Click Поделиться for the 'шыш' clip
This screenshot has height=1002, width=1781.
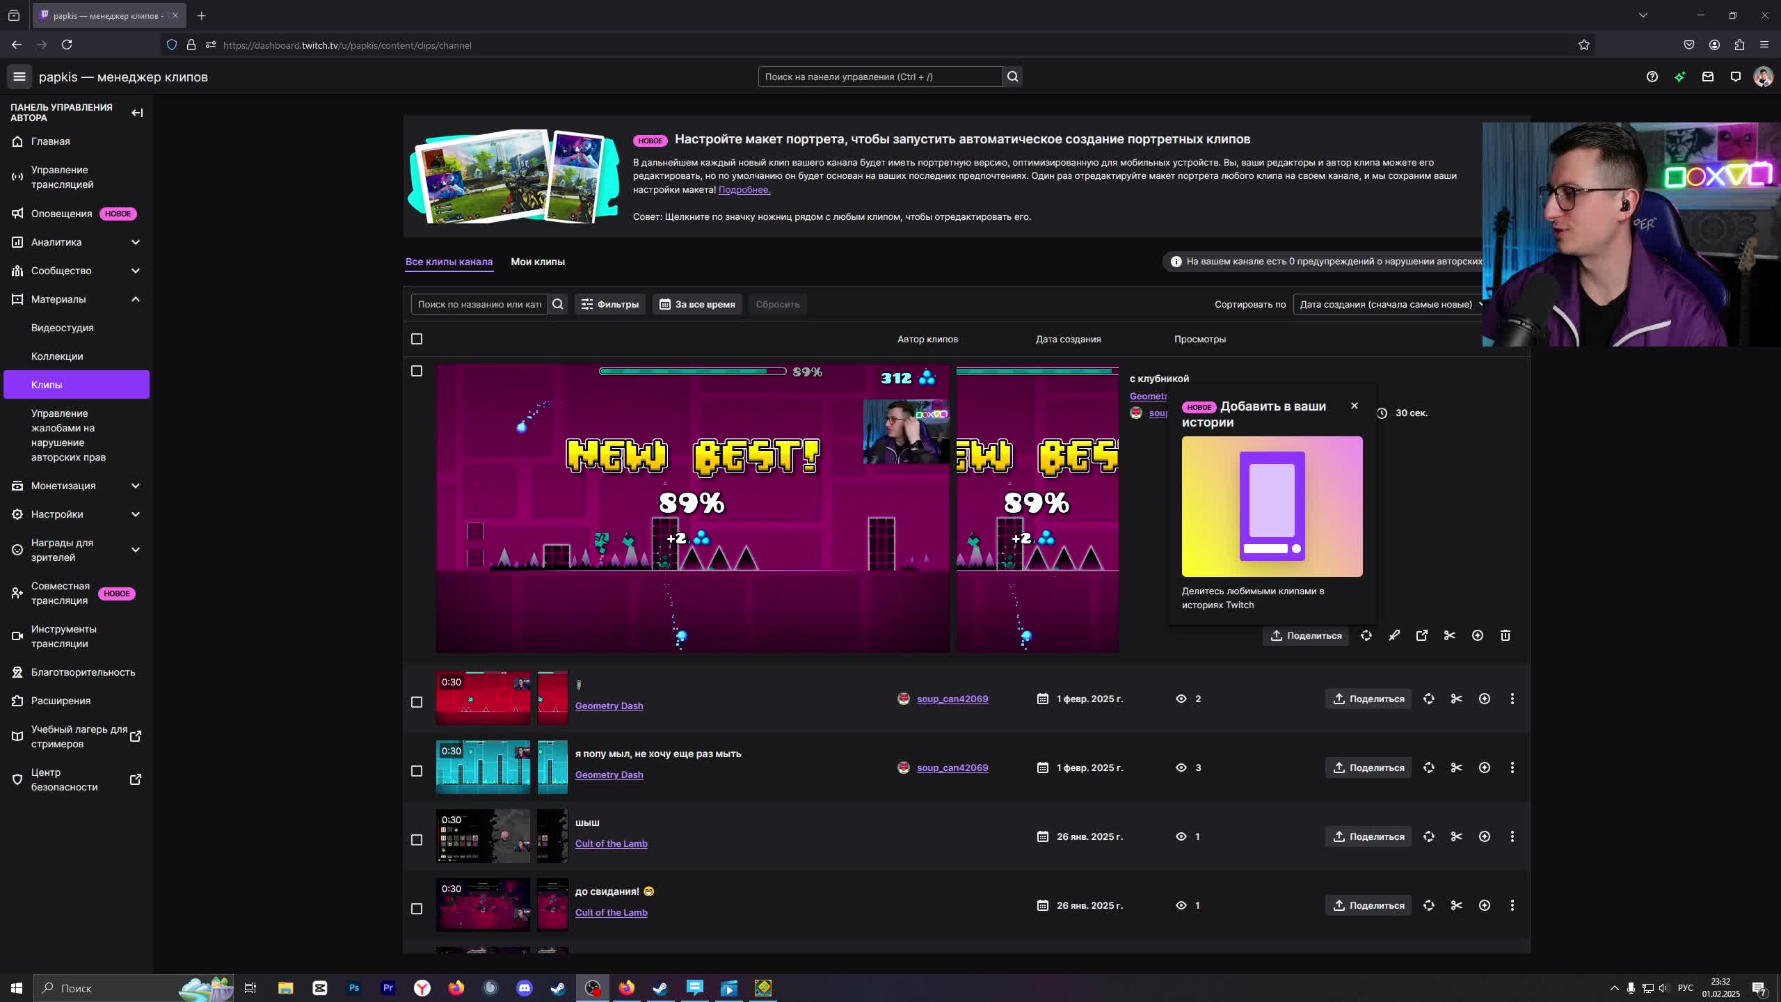pos(1368,836)
